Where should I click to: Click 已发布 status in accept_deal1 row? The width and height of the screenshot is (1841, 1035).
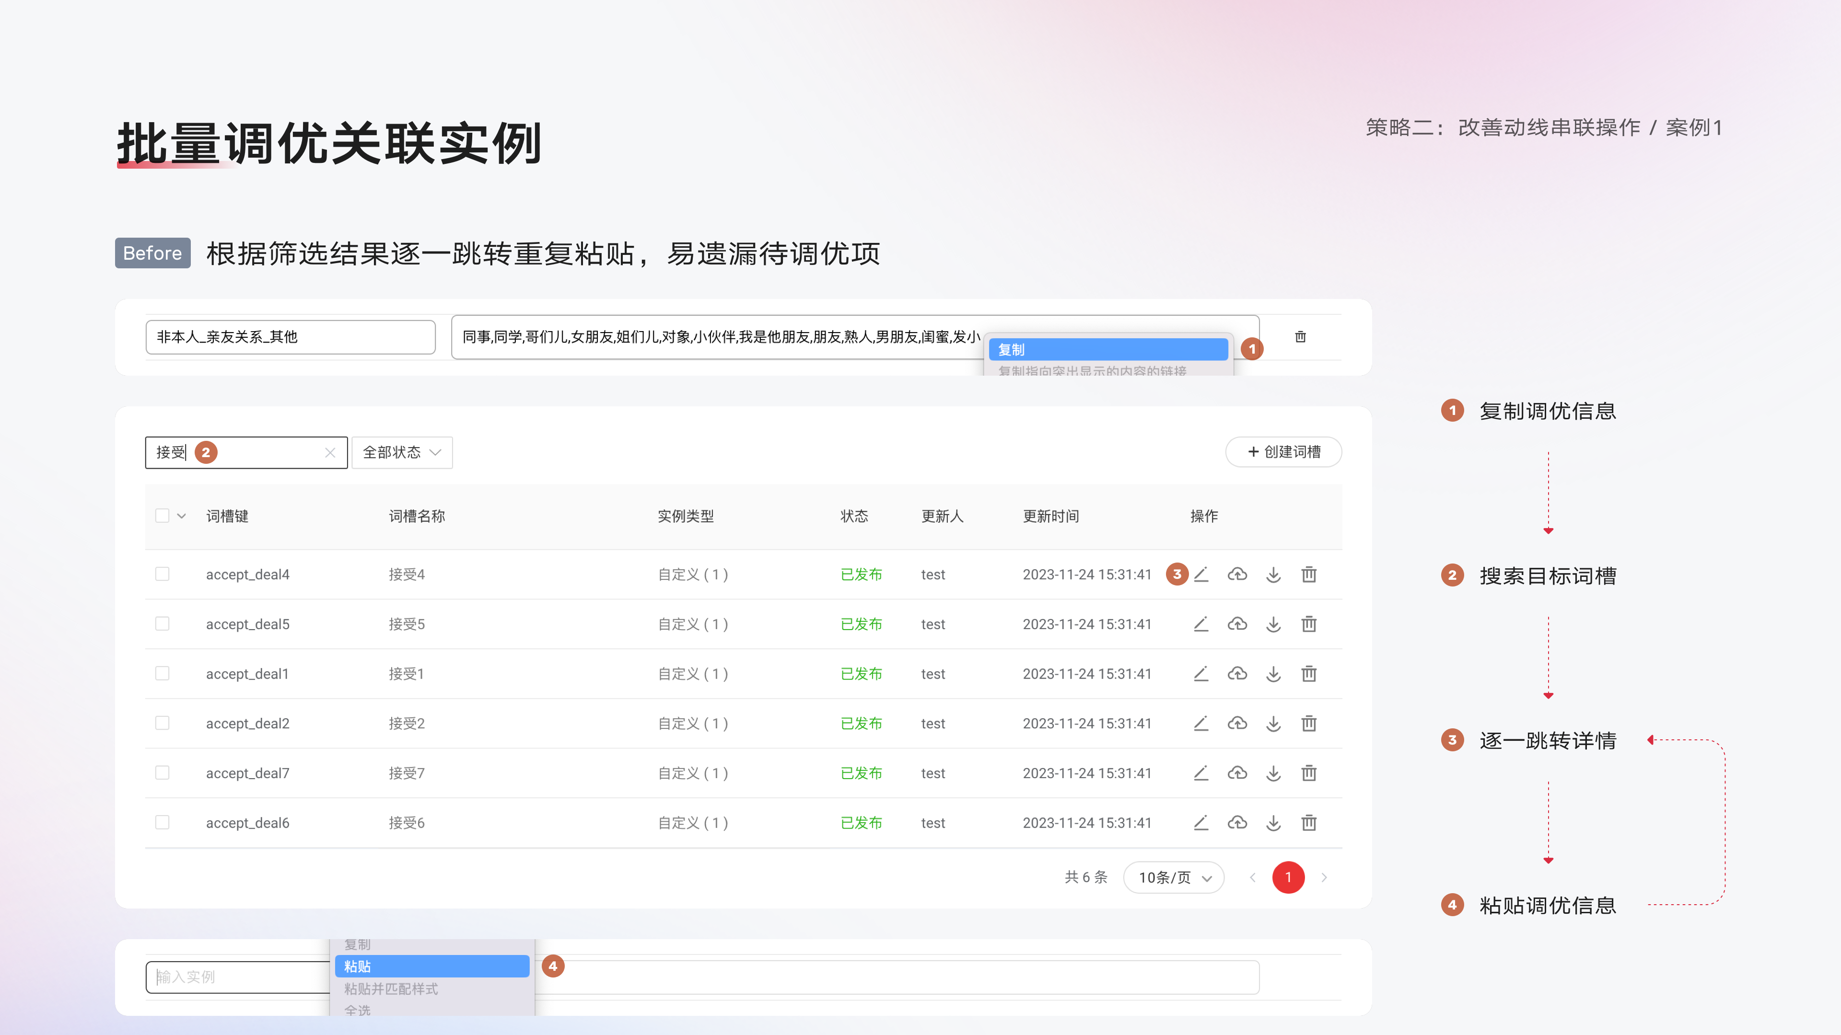click(861, 674)
